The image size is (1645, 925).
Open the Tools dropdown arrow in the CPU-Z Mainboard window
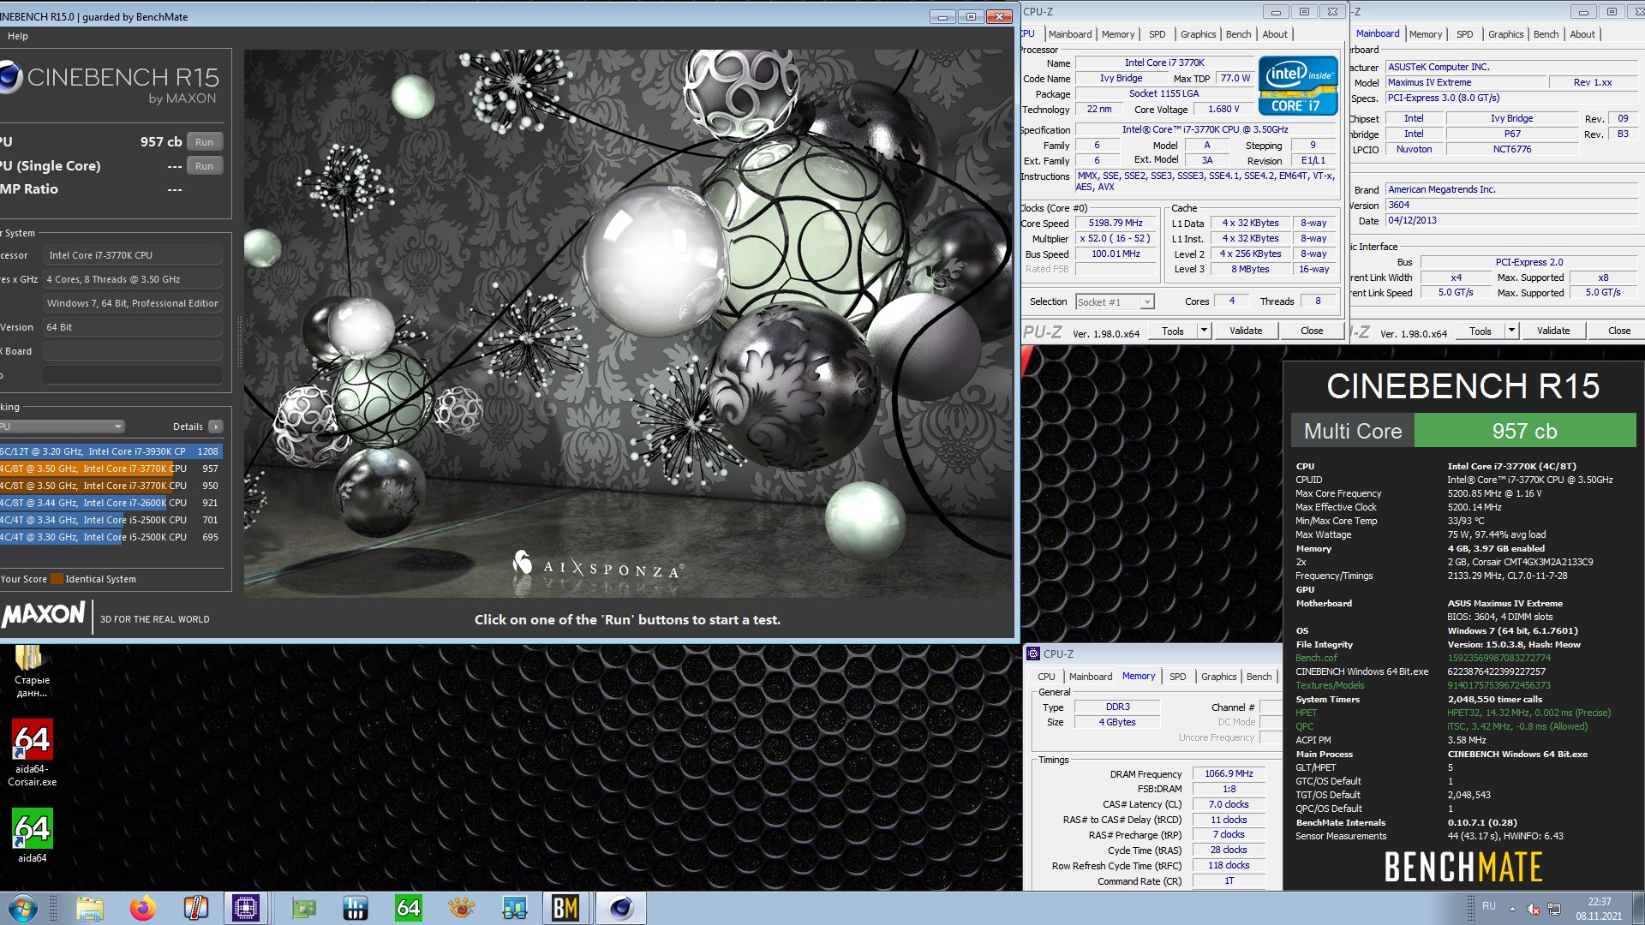point(1511,331)
